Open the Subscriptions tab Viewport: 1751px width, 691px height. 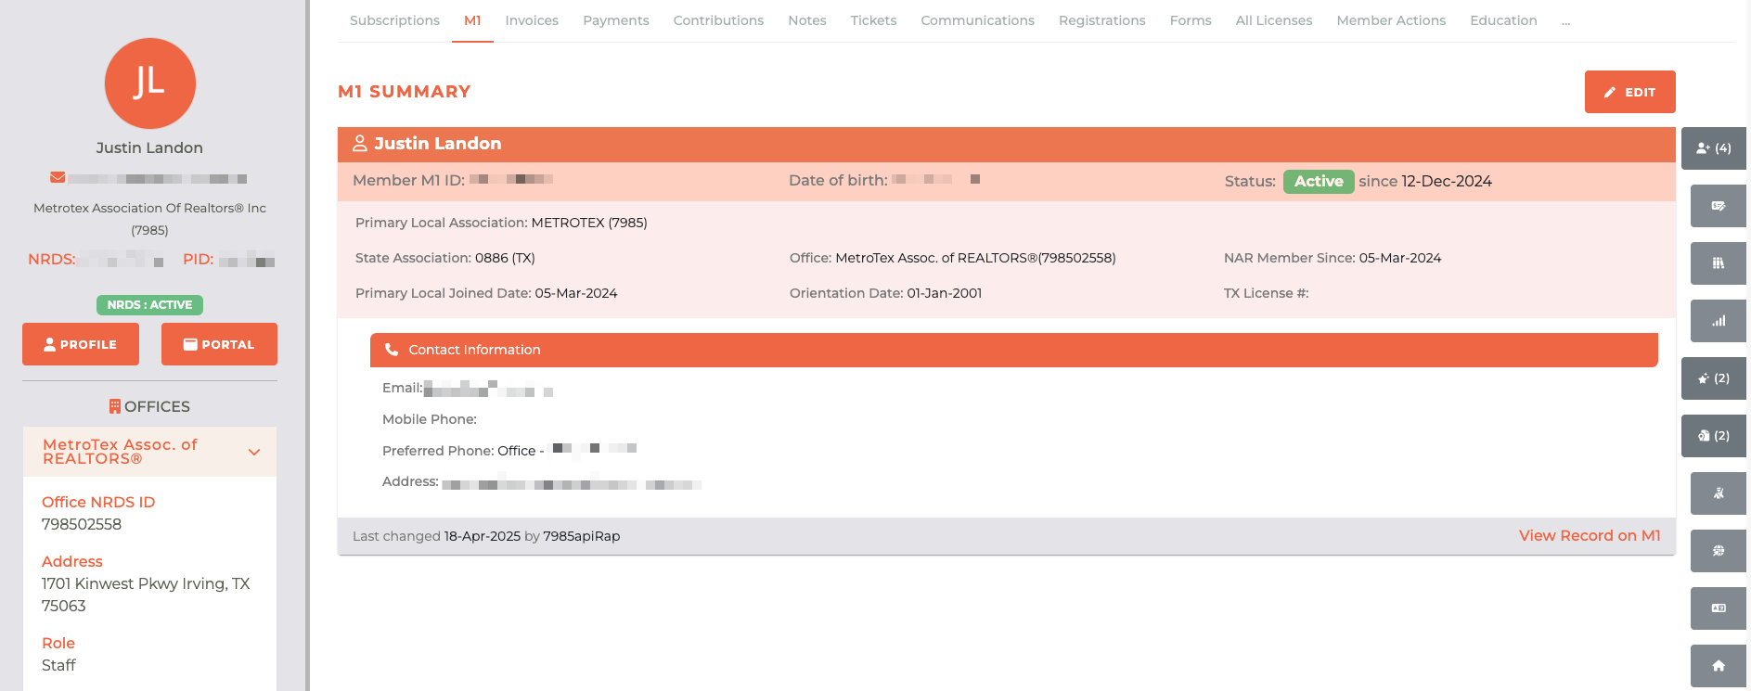(x=394, y=20)
